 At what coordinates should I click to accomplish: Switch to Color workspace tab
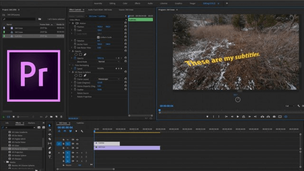pyautogui.click(x=125, y=3)
